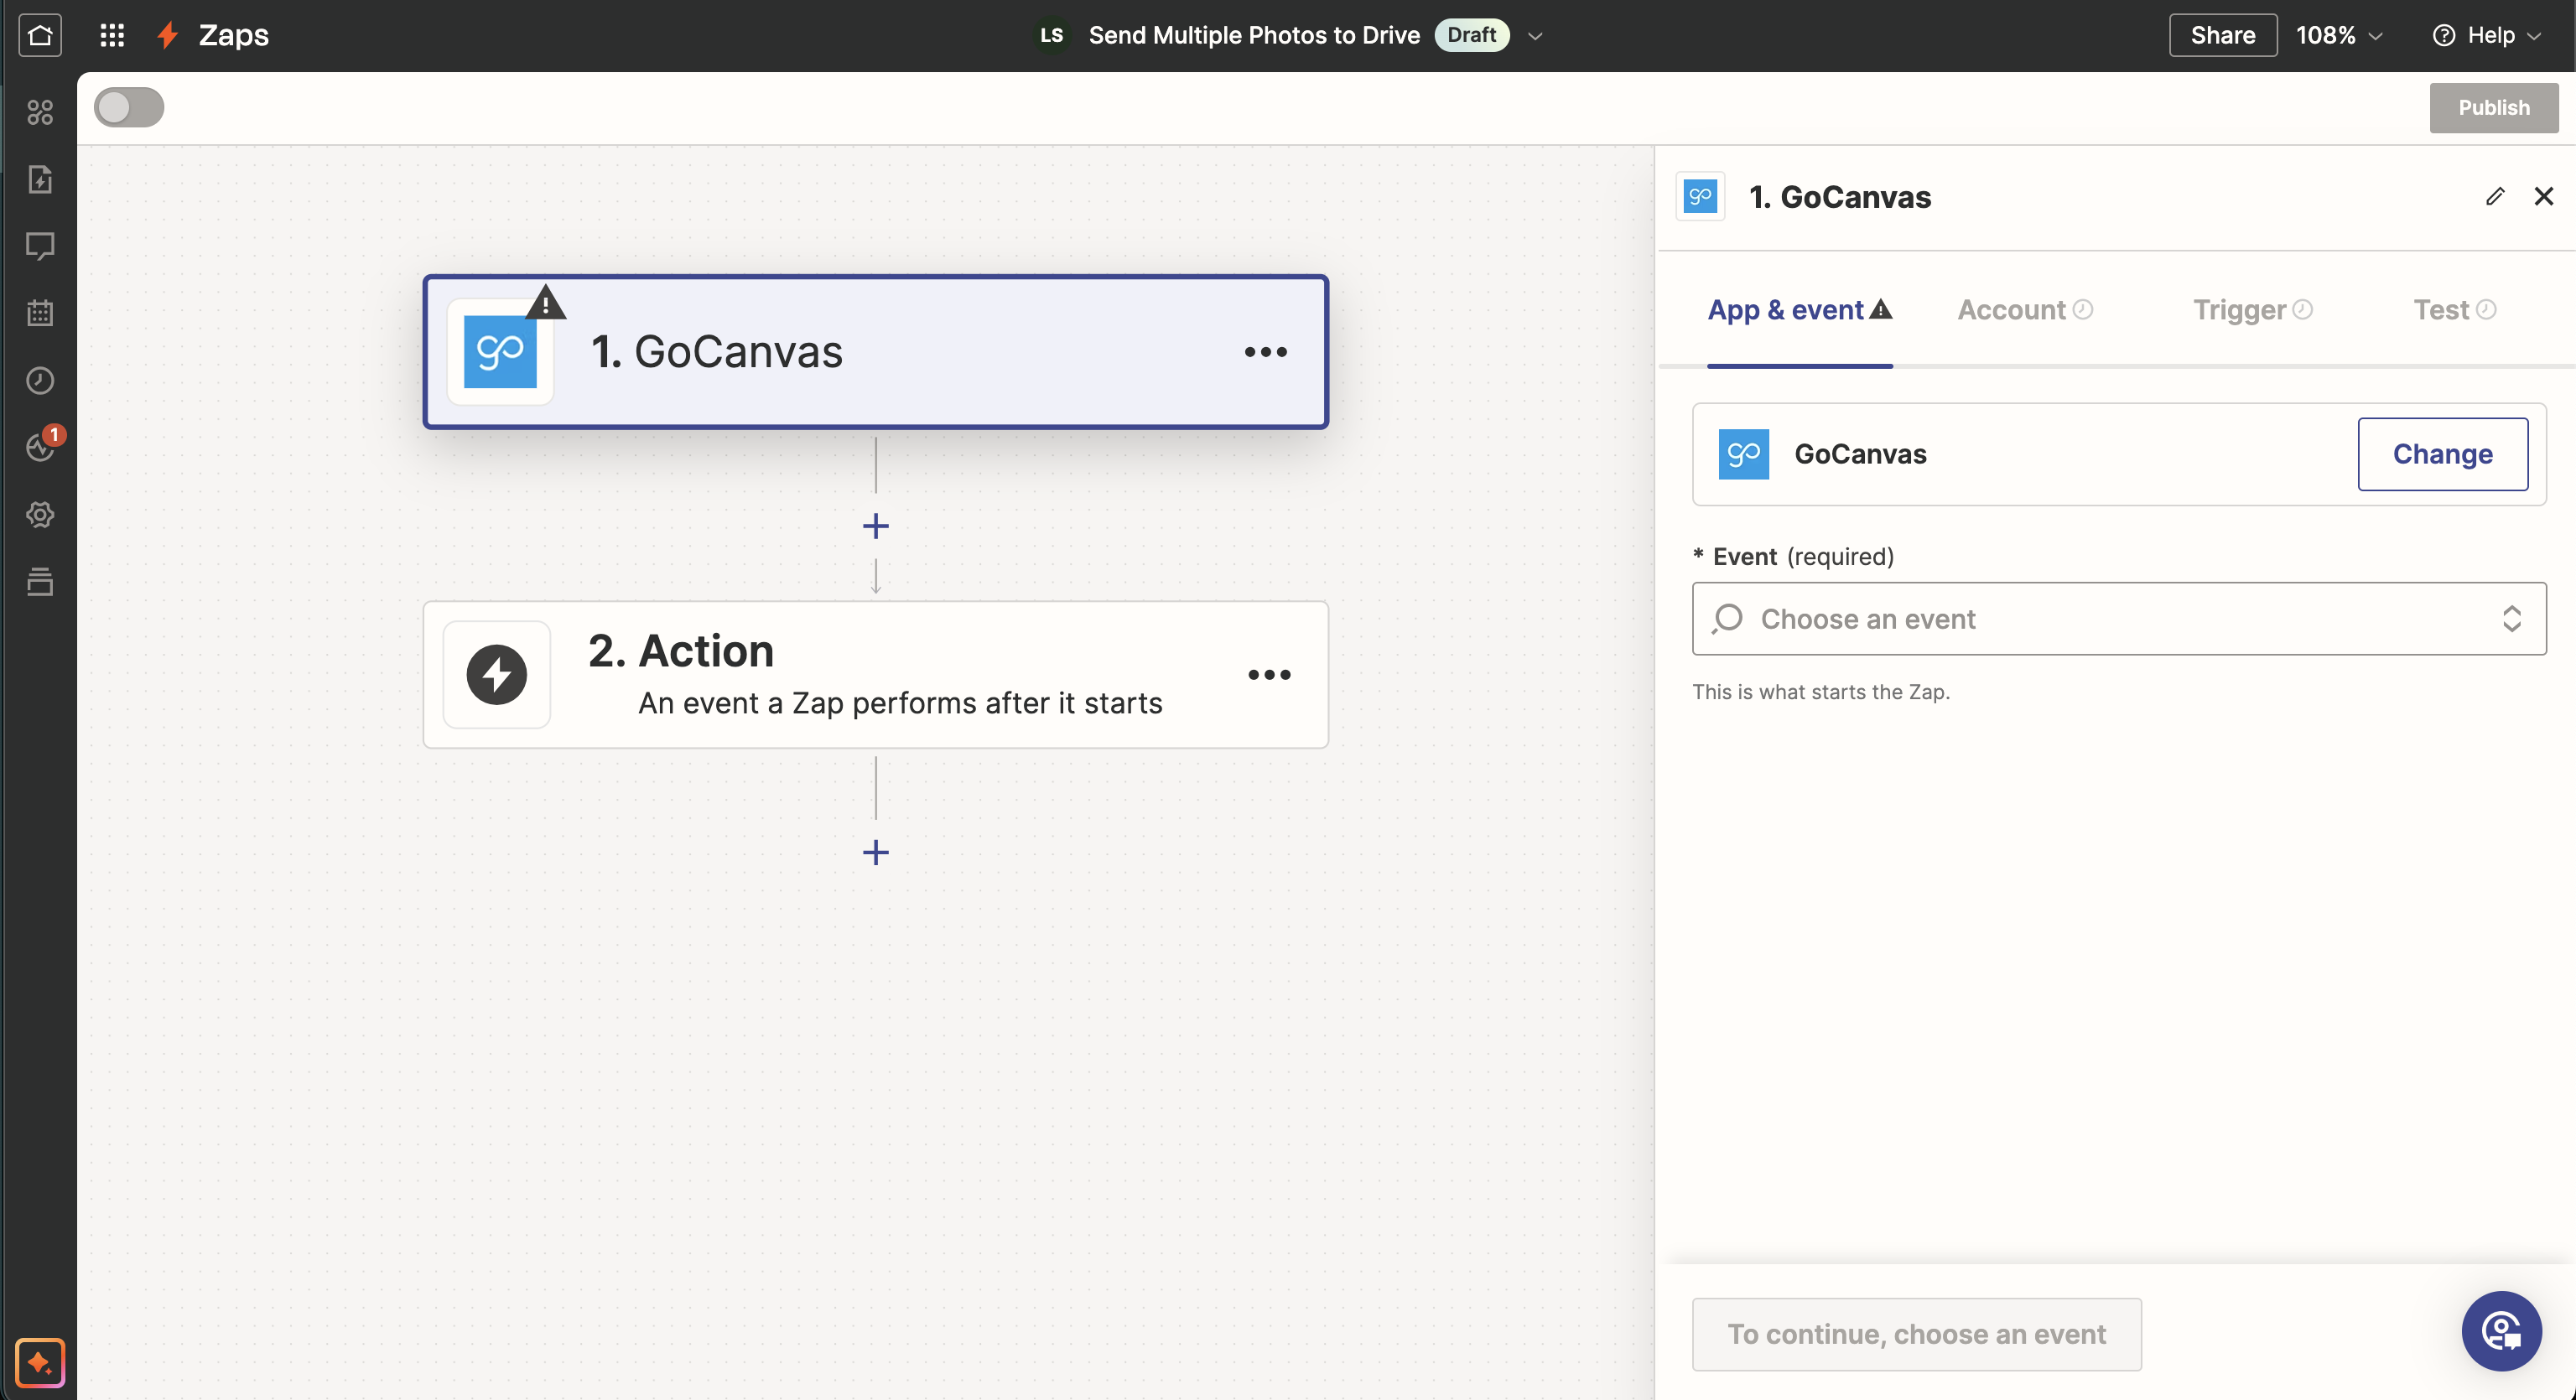Click the Send Multiple Photos to Drive title
Viewport: 2576px width, 1400px height.
[x=1254, y=35]
